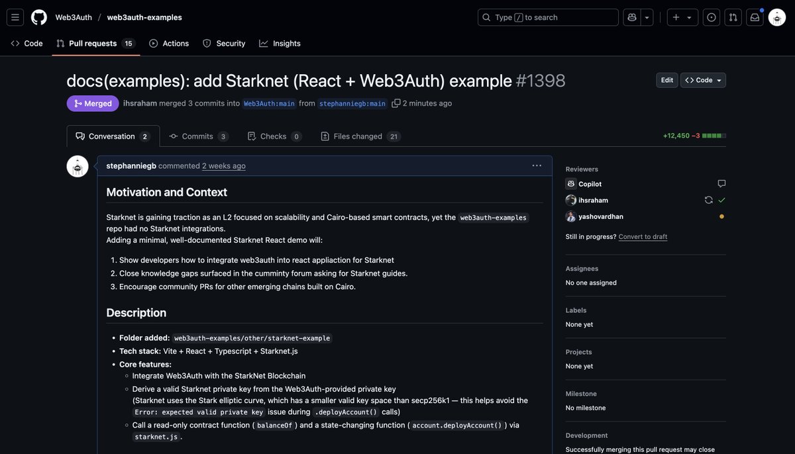Open the Web3Auth organization link
795x454 pixels.
coord(74,17)
